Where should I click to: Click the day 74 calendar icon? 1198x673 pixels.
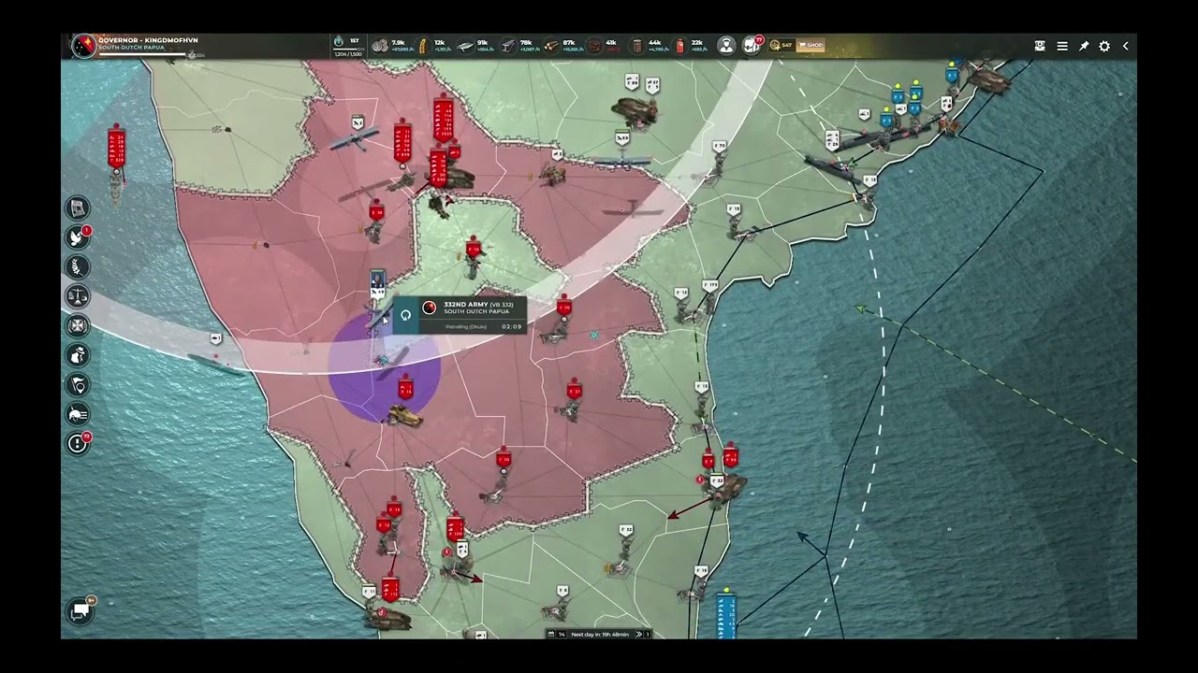[x=552, y=634]
